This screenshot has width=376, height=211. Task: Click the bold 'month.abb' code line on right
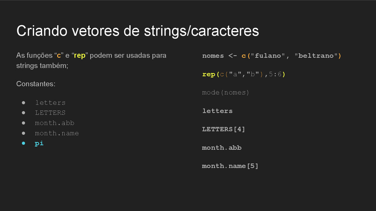[222, 148]
